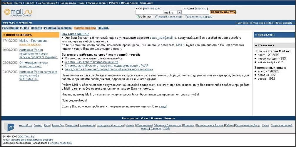
Task: Switch encoding to mac
Action: point(255,23)
